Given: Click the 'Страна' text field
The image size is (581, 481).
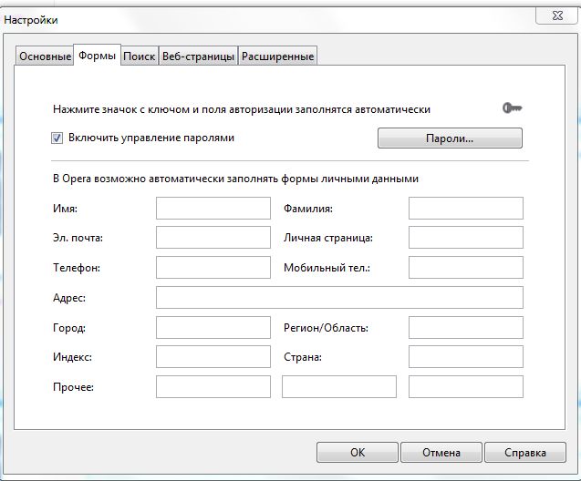Looking at the screenshot, I should pos(465,357).
